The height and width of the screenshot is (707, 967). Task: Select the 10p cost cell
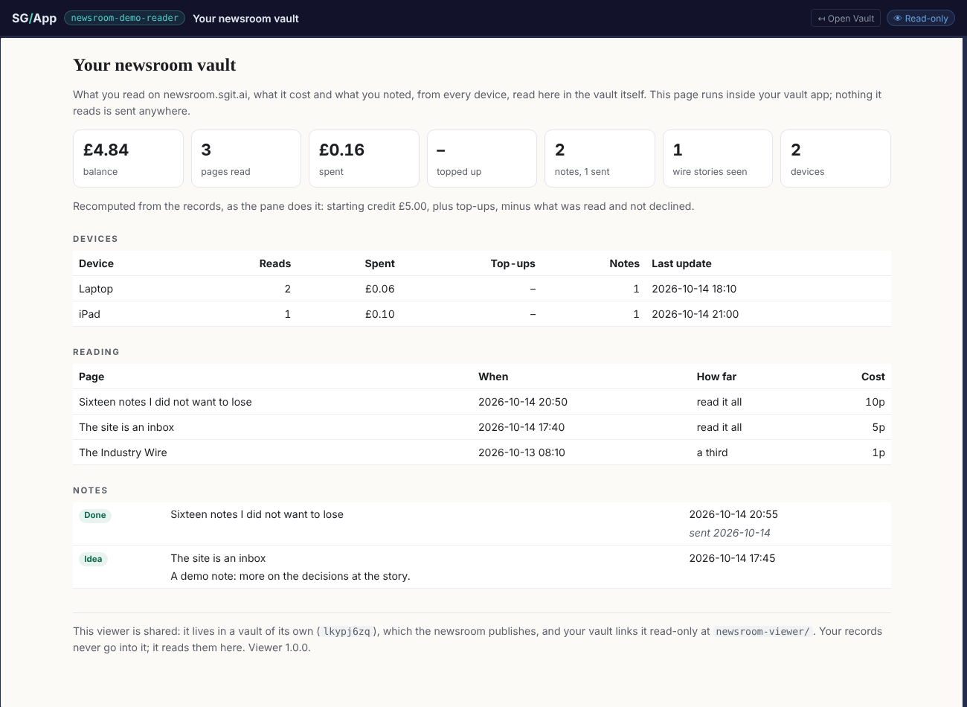(x=875, y=402)
